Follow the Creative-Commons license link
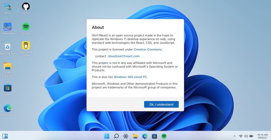Image resolution: width=271 pixels, height=140 pixels. (148, 49)
